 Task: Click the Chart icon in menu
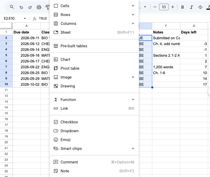56,59
